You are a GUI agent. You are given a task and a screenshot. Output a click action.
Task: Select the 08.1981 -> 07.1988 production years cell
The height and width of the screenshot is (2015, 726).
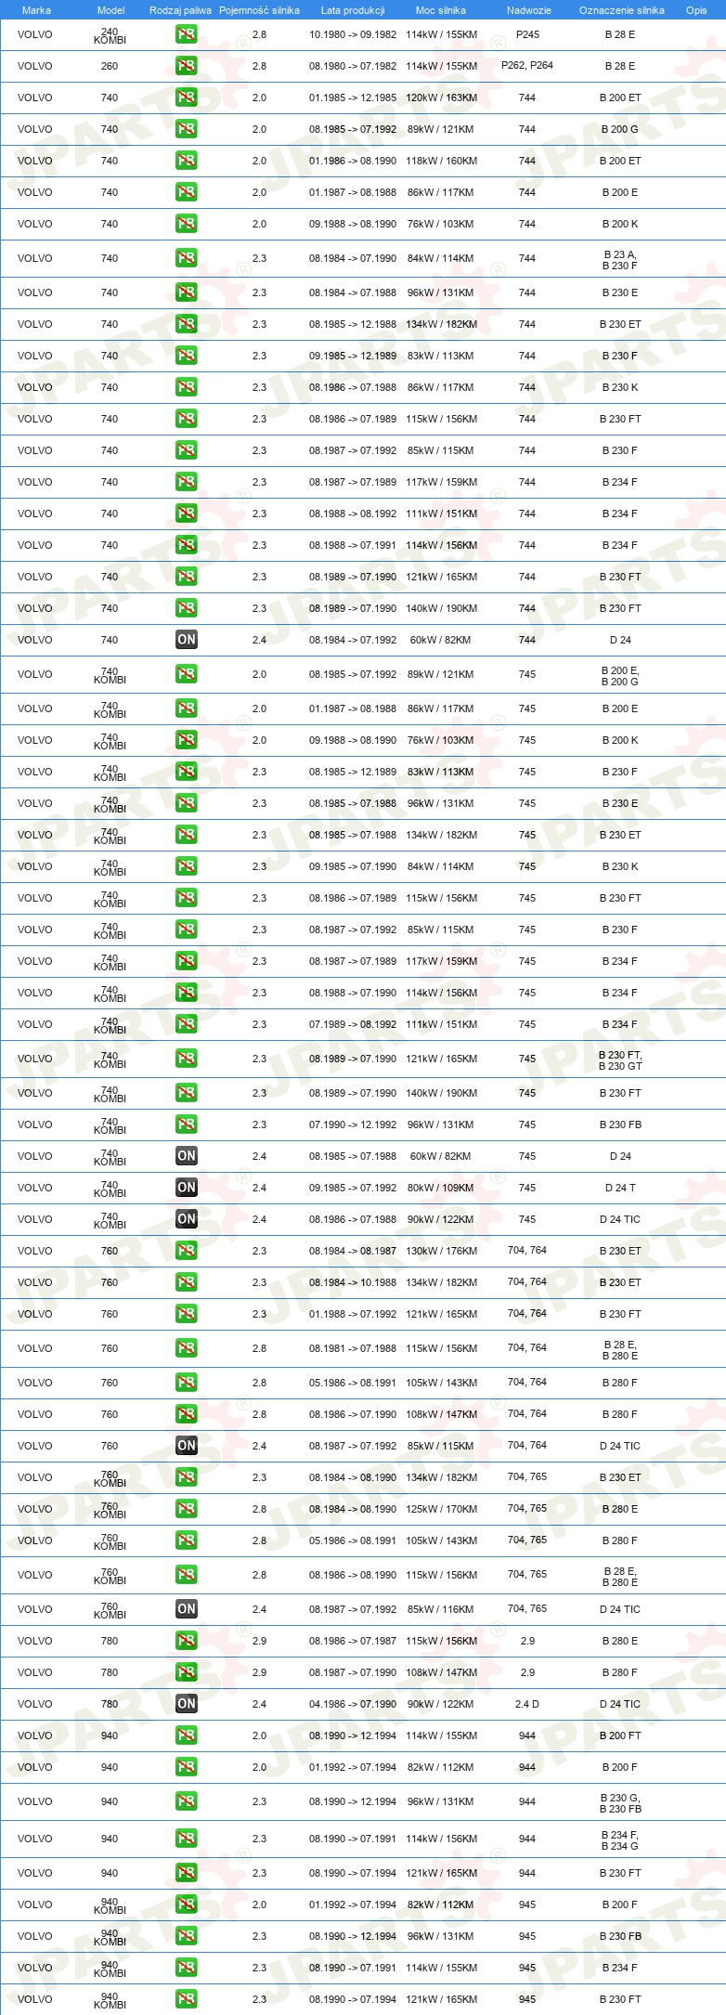(353, 1348)
